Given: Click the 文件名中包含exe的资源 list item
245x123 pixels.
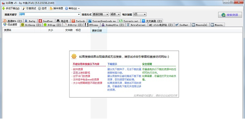Looking at the screenshot, I should click(86, 80).
